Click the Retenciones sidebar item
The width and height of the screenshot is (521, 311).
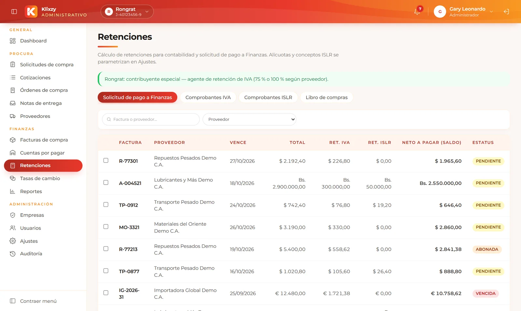43,165
